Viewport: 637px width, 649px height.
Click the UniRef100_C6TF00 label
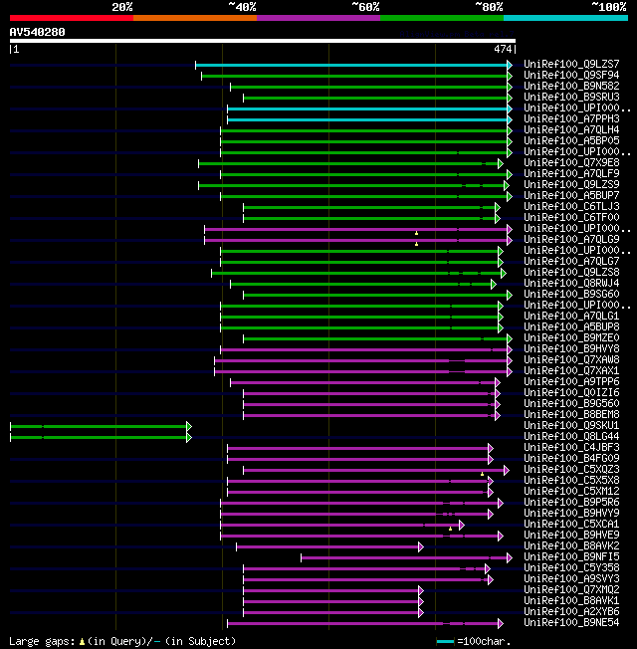(571, 218)
